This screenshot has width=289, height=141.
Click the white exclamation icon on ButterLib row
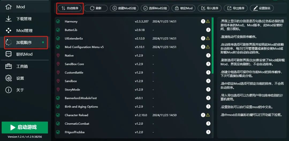click(208, 30)
